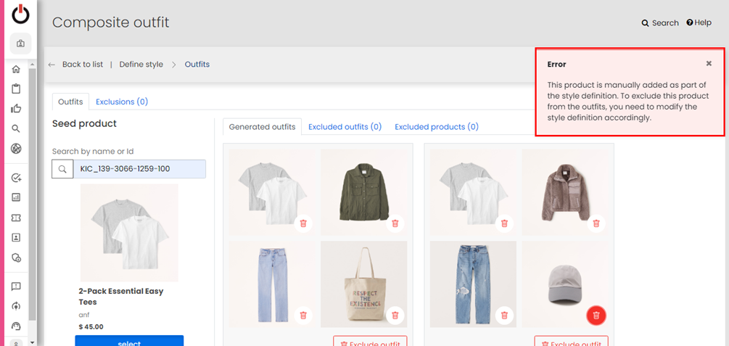Switch to Exclusions (0) tab
The image size is (729, 346).
[x=122, y=102]
